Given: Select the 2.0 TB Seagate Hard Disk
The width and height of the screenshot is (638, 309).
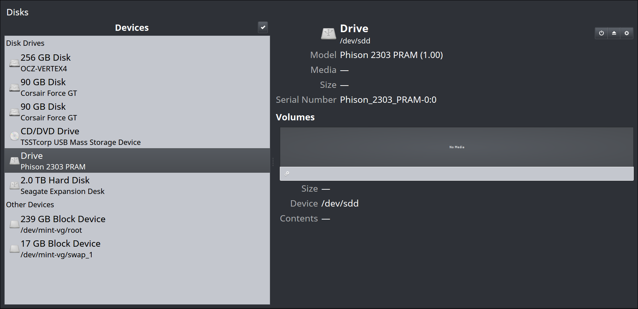Looking at the screenshot, I should (x=137, y=185).
